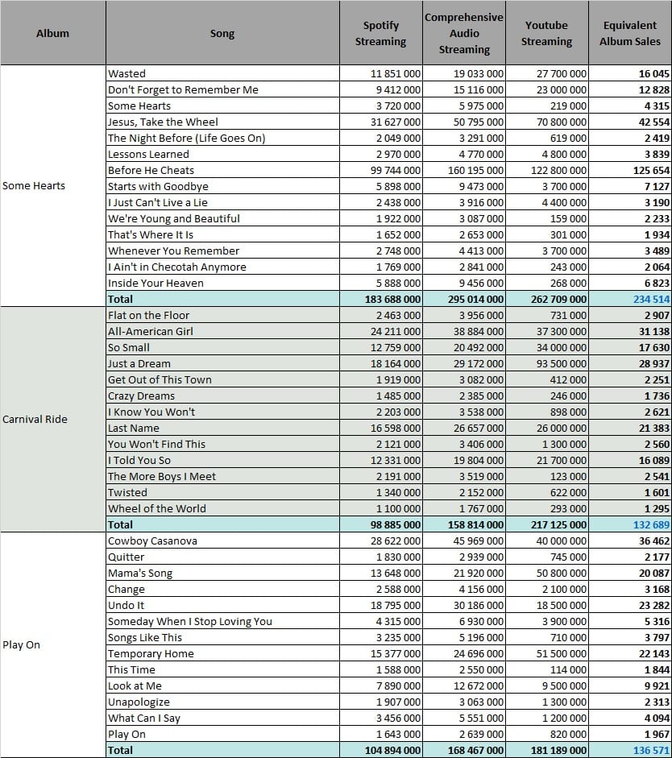Select I Know You Won't

(222, 412)
